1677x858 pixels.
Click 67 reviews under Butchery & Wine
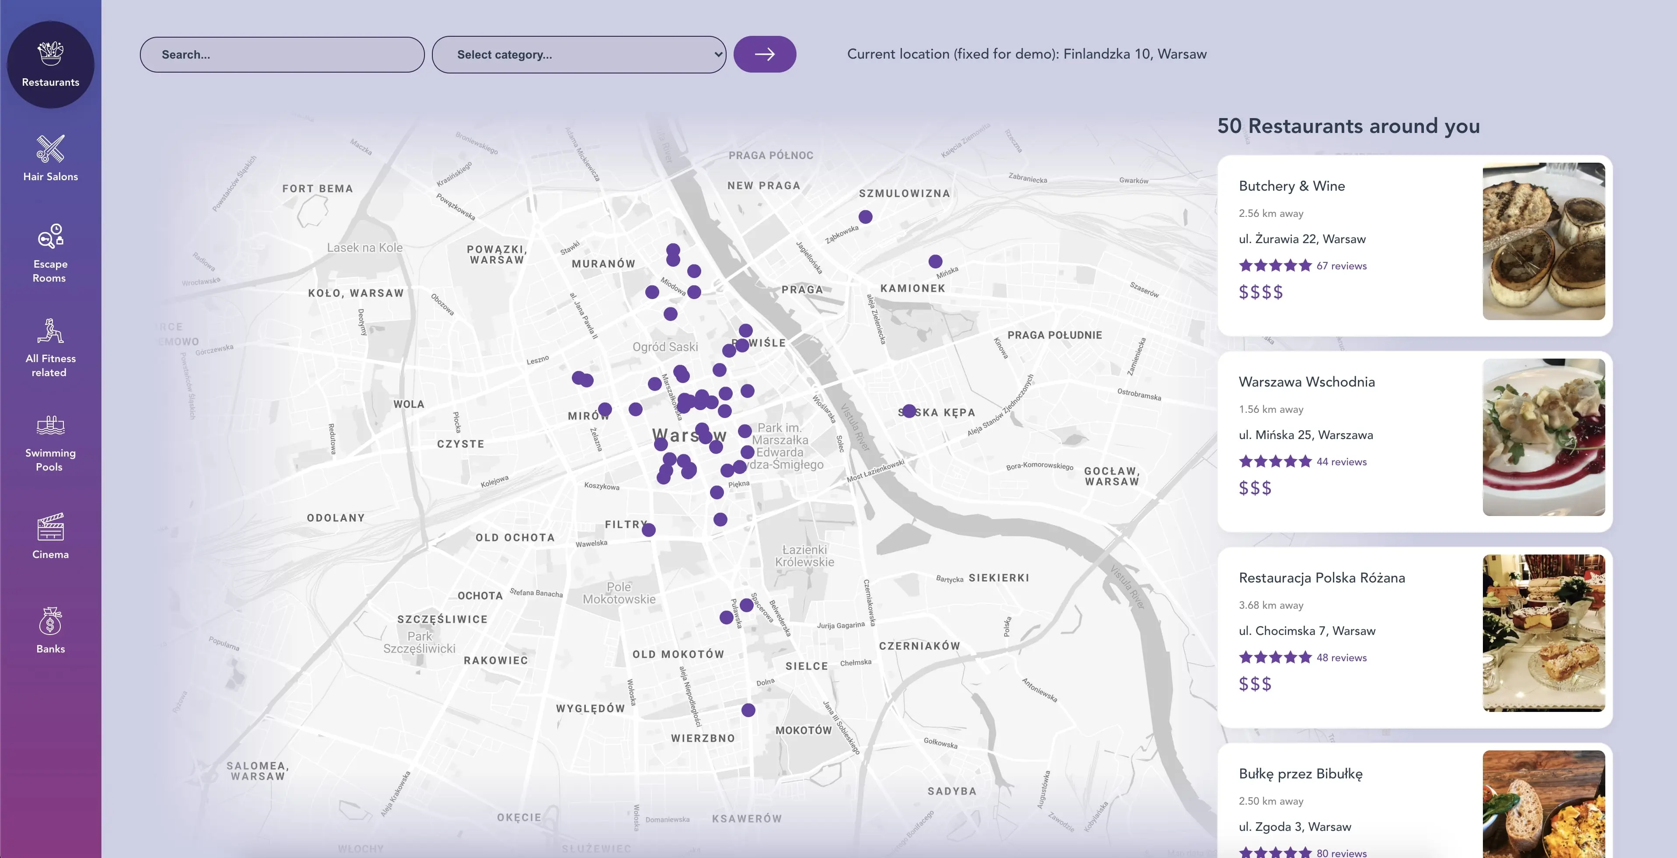pyautogui.click(x=1342, y=265)
